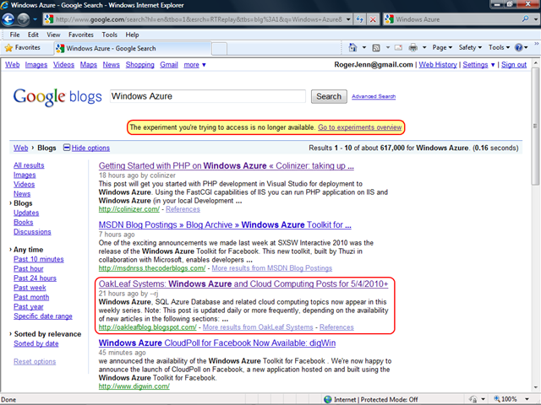Click 'More results from OakLeaf Systems'
The height and width of the screenshot is (405, 541).
[258, 327]
